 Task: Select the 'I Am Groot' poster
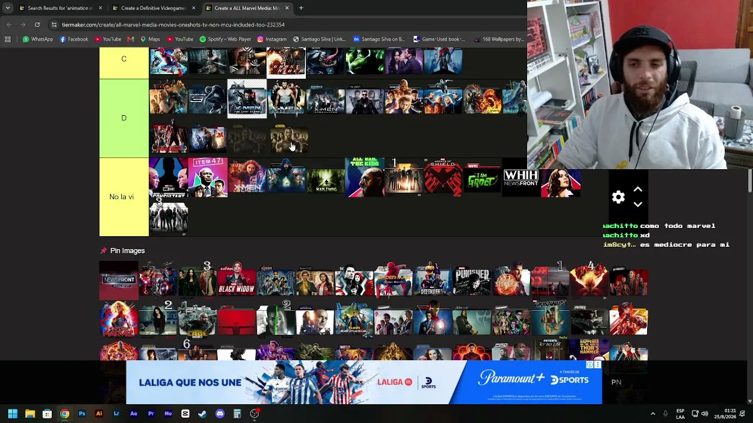coord(482,177)
